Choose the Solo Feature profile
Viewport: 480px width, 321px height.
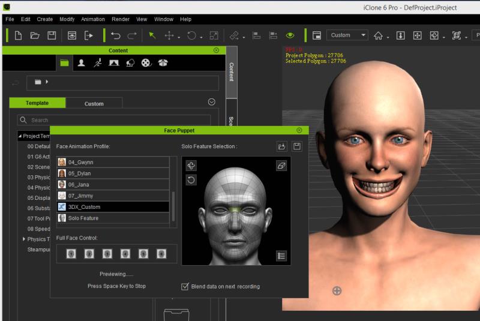83,218
